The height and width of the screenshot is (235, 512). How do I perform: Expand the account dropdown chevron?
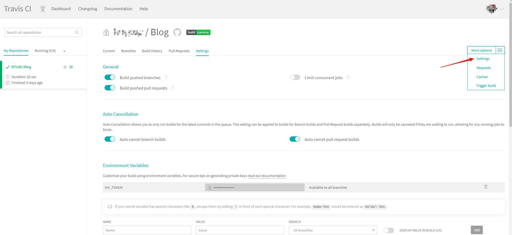[502, 9]
